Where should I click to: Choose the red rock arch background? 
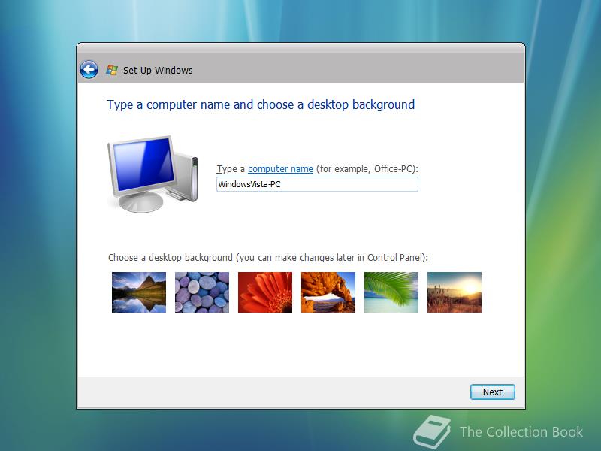tap(328, 292)
